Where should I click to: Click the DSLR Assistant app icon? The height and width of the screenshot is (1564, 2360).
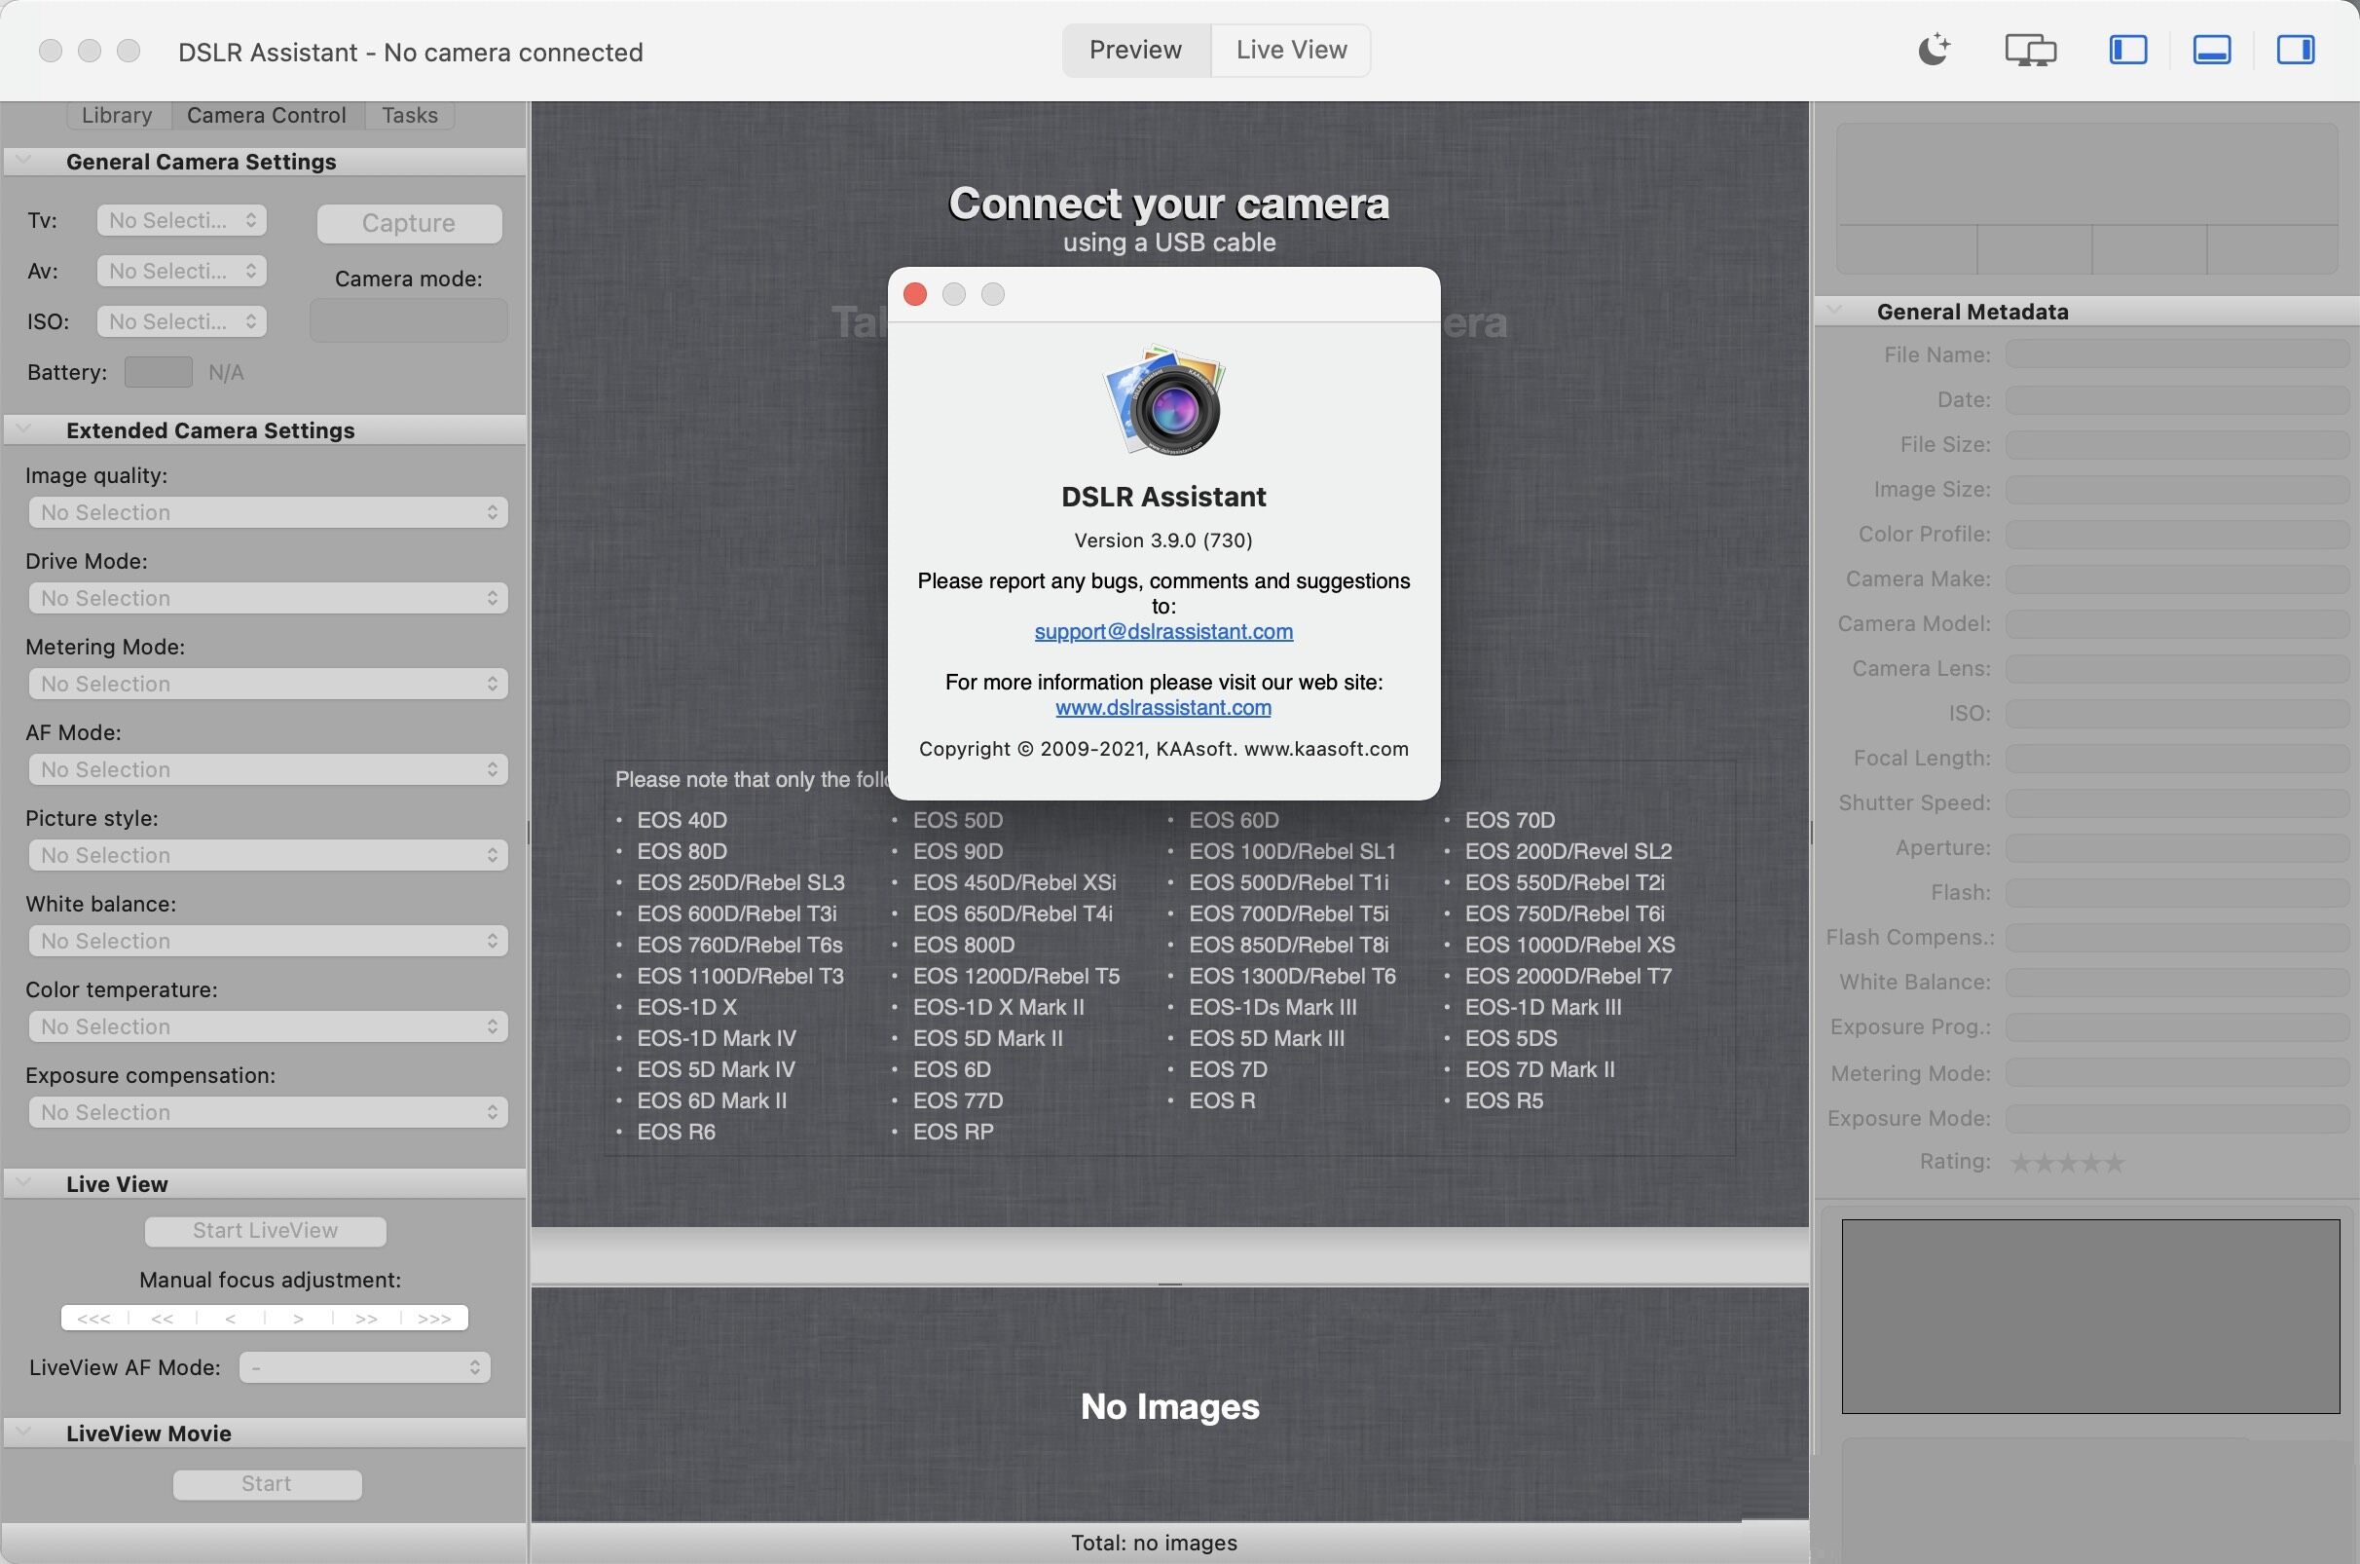[1163, 399]
